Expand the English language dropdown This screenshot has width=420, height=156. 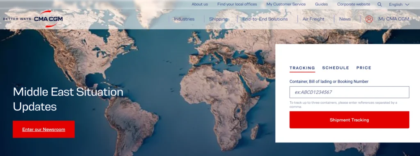click(399, 4)
